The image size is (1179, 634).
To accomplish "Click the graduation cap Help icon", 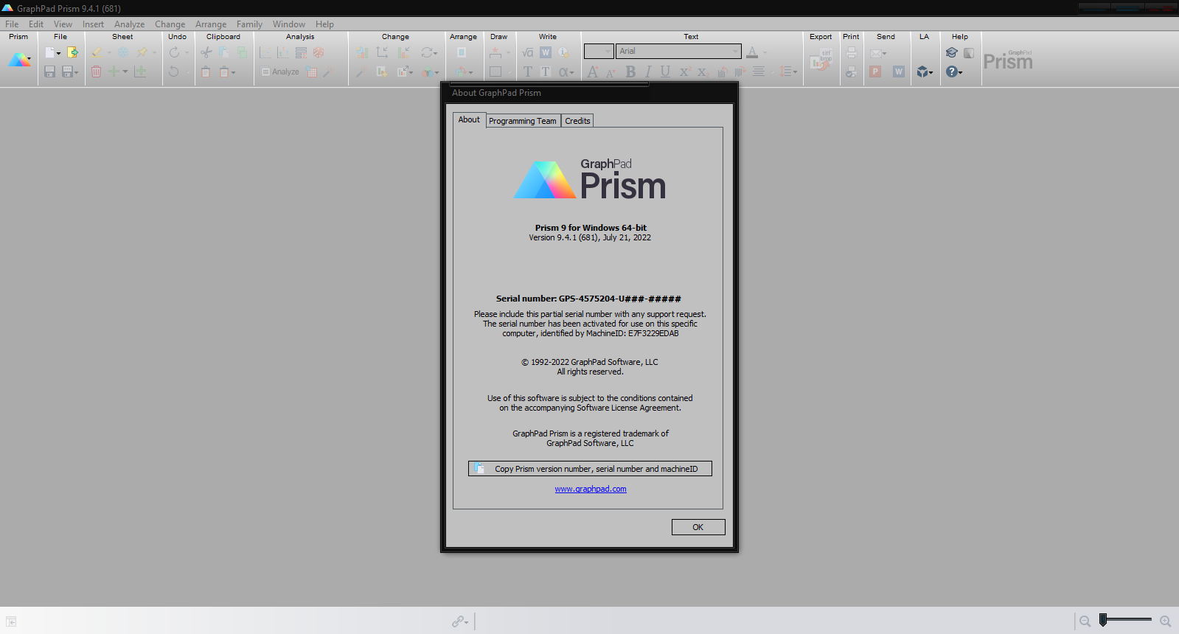I will (x=952, y=52).
